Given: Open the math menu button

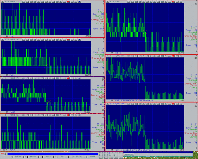Looking at the screenshot, I should [x=48, y=157].
